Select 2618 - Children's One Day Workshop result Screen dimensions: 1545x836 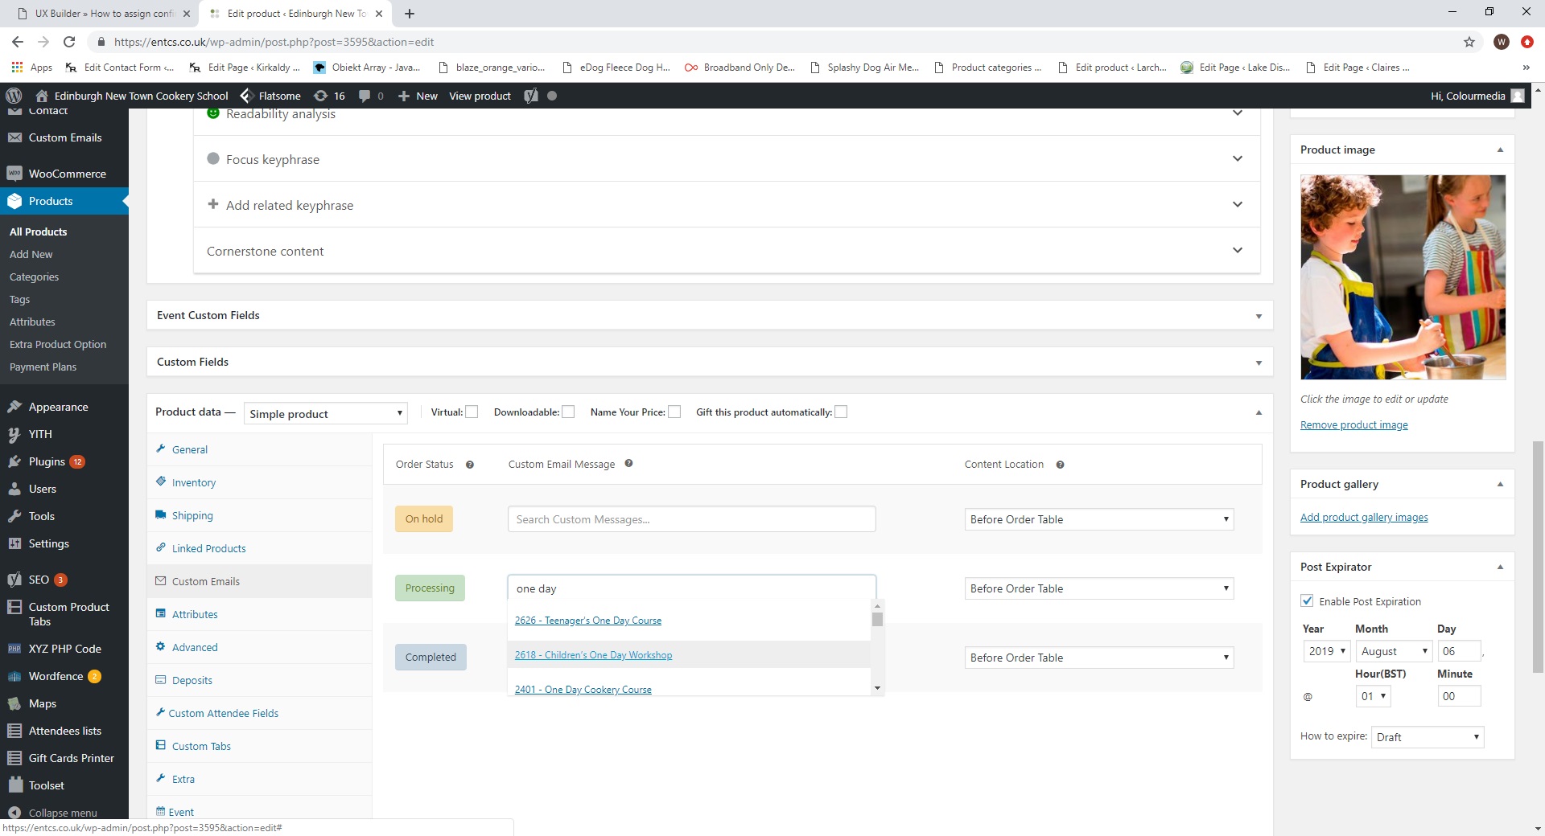click(593, 655)
